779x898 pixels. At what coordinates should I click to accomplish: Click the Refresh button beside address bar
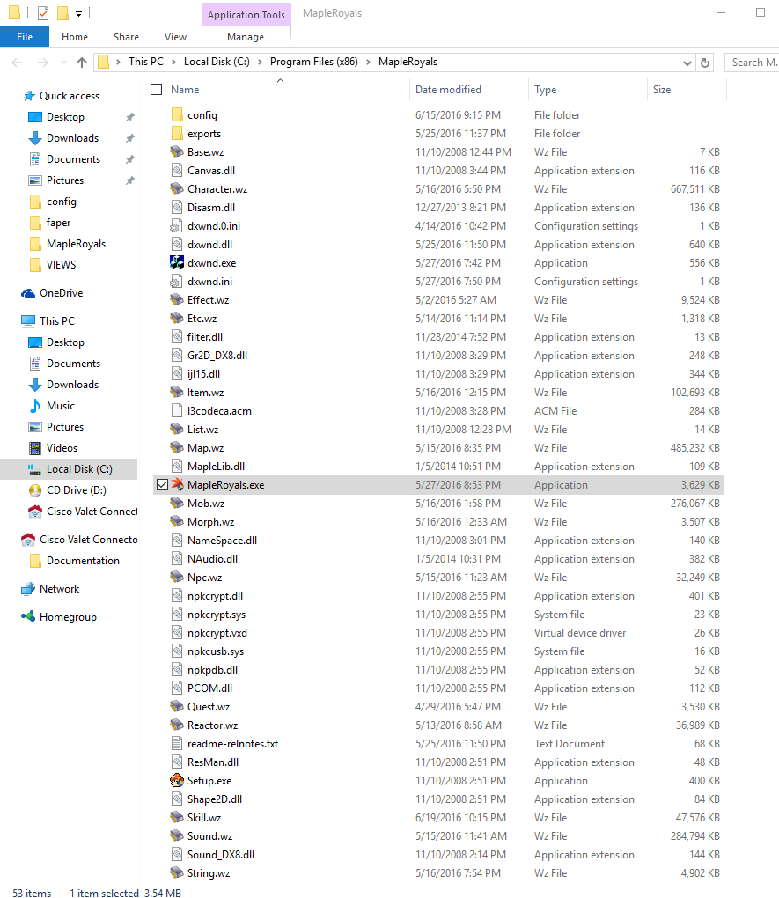(705, 63)
